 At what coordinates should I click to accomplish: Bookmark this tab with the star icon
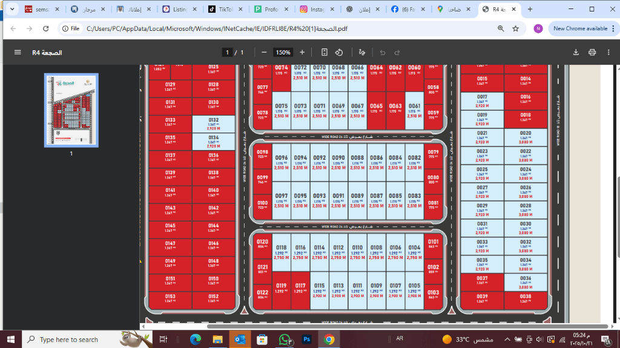(516, 28)
